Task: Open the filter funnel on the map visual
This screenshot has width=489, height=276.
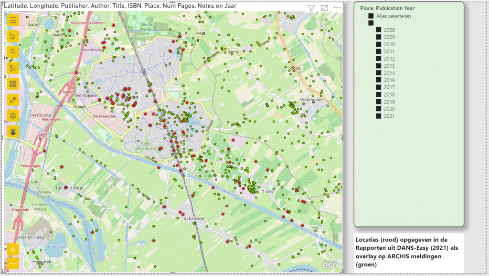Action: point(311,8)
